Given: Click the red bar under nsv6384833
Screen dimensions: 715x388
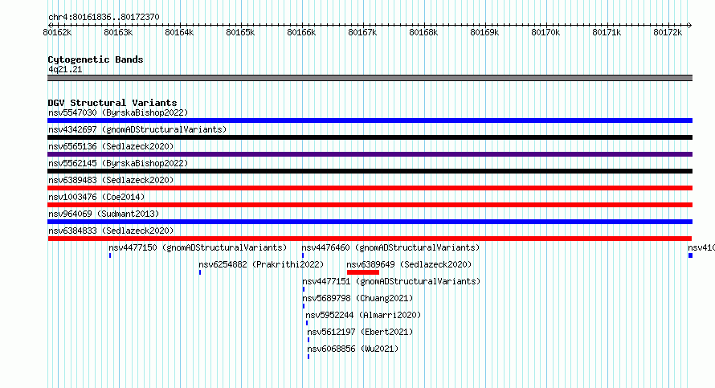Looking at the screenshot, I should 370,239.
